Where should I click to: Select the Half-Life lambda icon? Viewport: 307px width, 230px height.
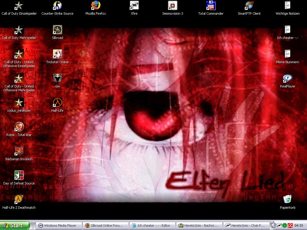(x=57, y=103)
